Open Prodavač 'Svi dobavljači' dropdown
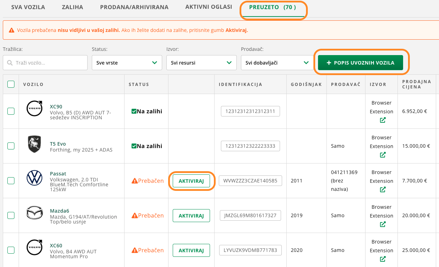Screen dimensions: 439x267 coord(276,63)
